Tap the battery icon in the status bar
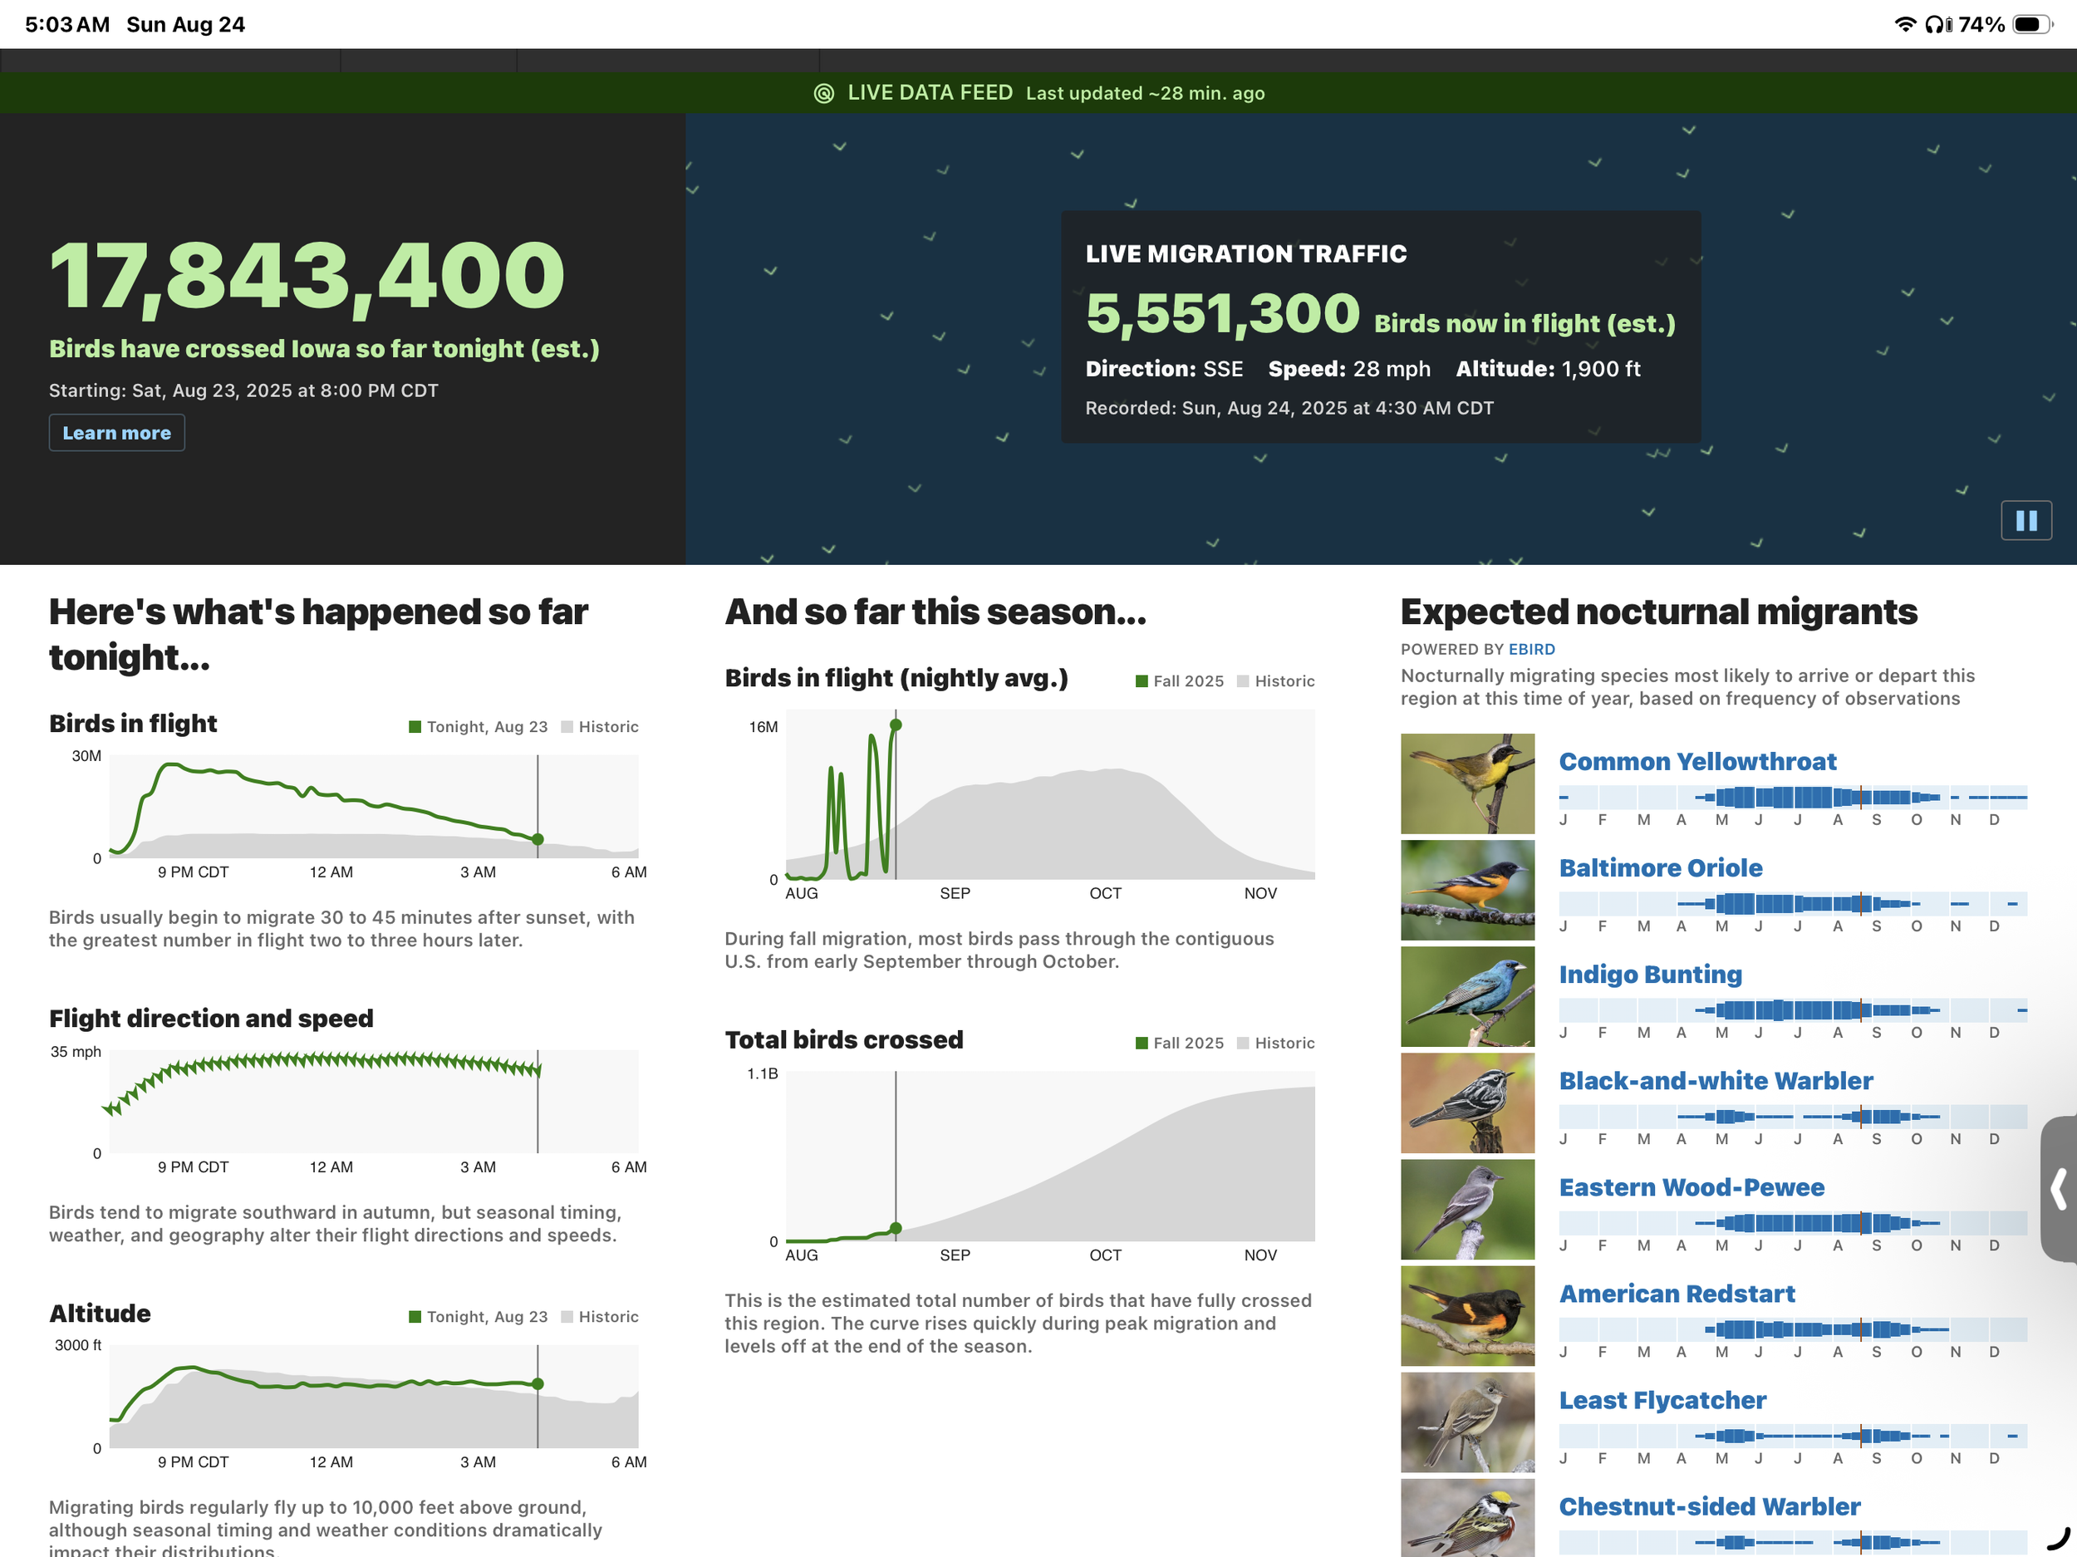The height and width of the screenshot is (1557, 2077). click(x=2031, y=24)
